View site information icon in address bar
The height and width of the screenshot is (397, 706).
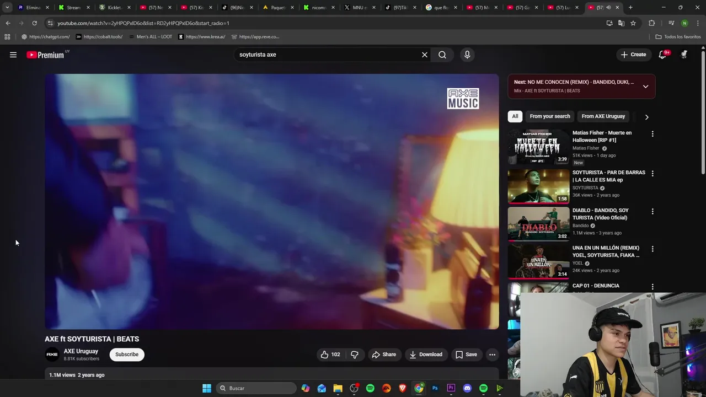50,23
